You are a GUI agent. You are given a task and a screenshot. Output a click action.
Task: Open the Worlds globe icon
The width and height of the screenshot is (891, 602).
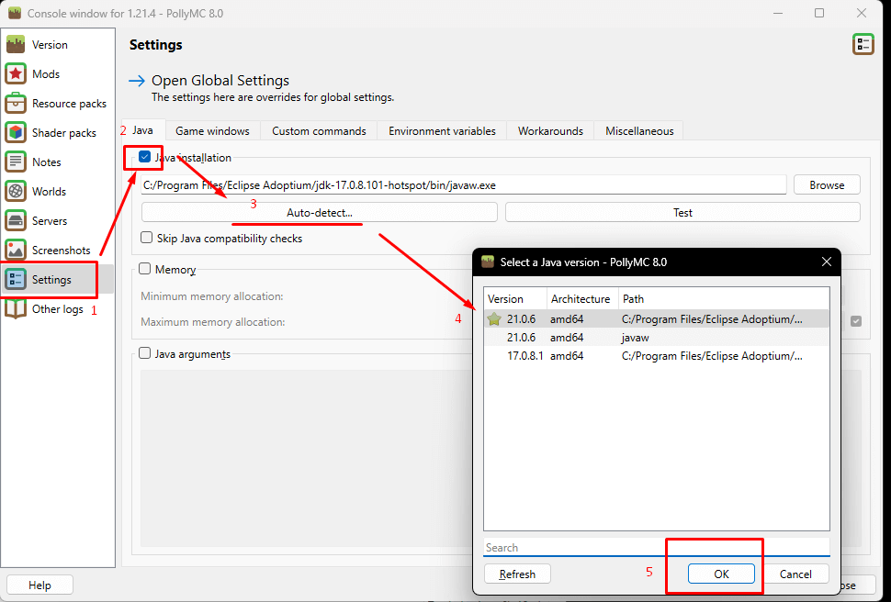16,191
